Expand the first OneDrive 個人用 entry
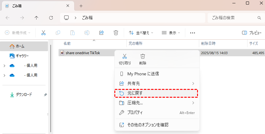This screenshot has height=134, width=265. coord(5,66)
